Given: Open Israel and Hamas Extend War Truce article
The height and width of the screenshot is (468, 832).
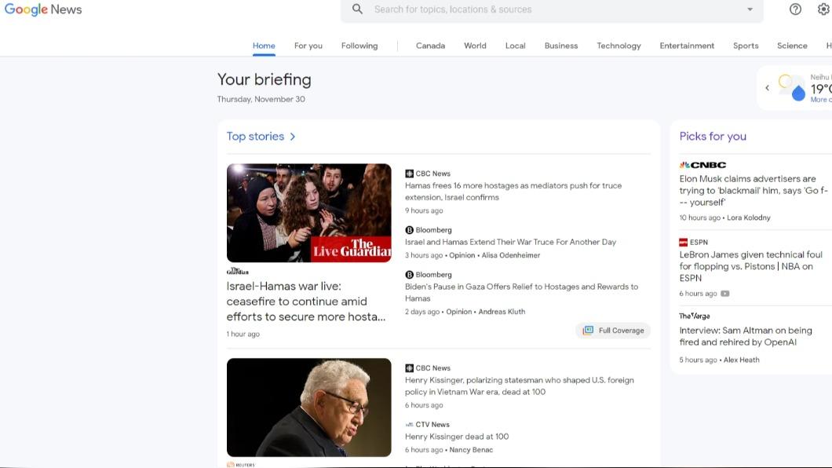Looking at the screenshot, I should pos(510,242).
